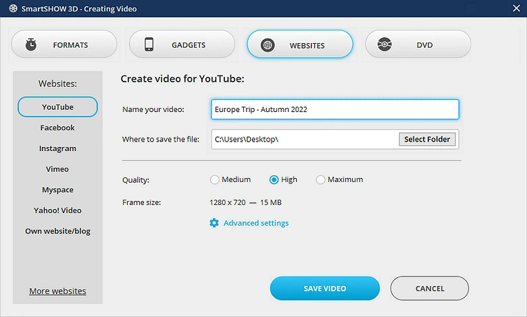
Task: Choose Facebook in the websites list
Action: (57, 127)
